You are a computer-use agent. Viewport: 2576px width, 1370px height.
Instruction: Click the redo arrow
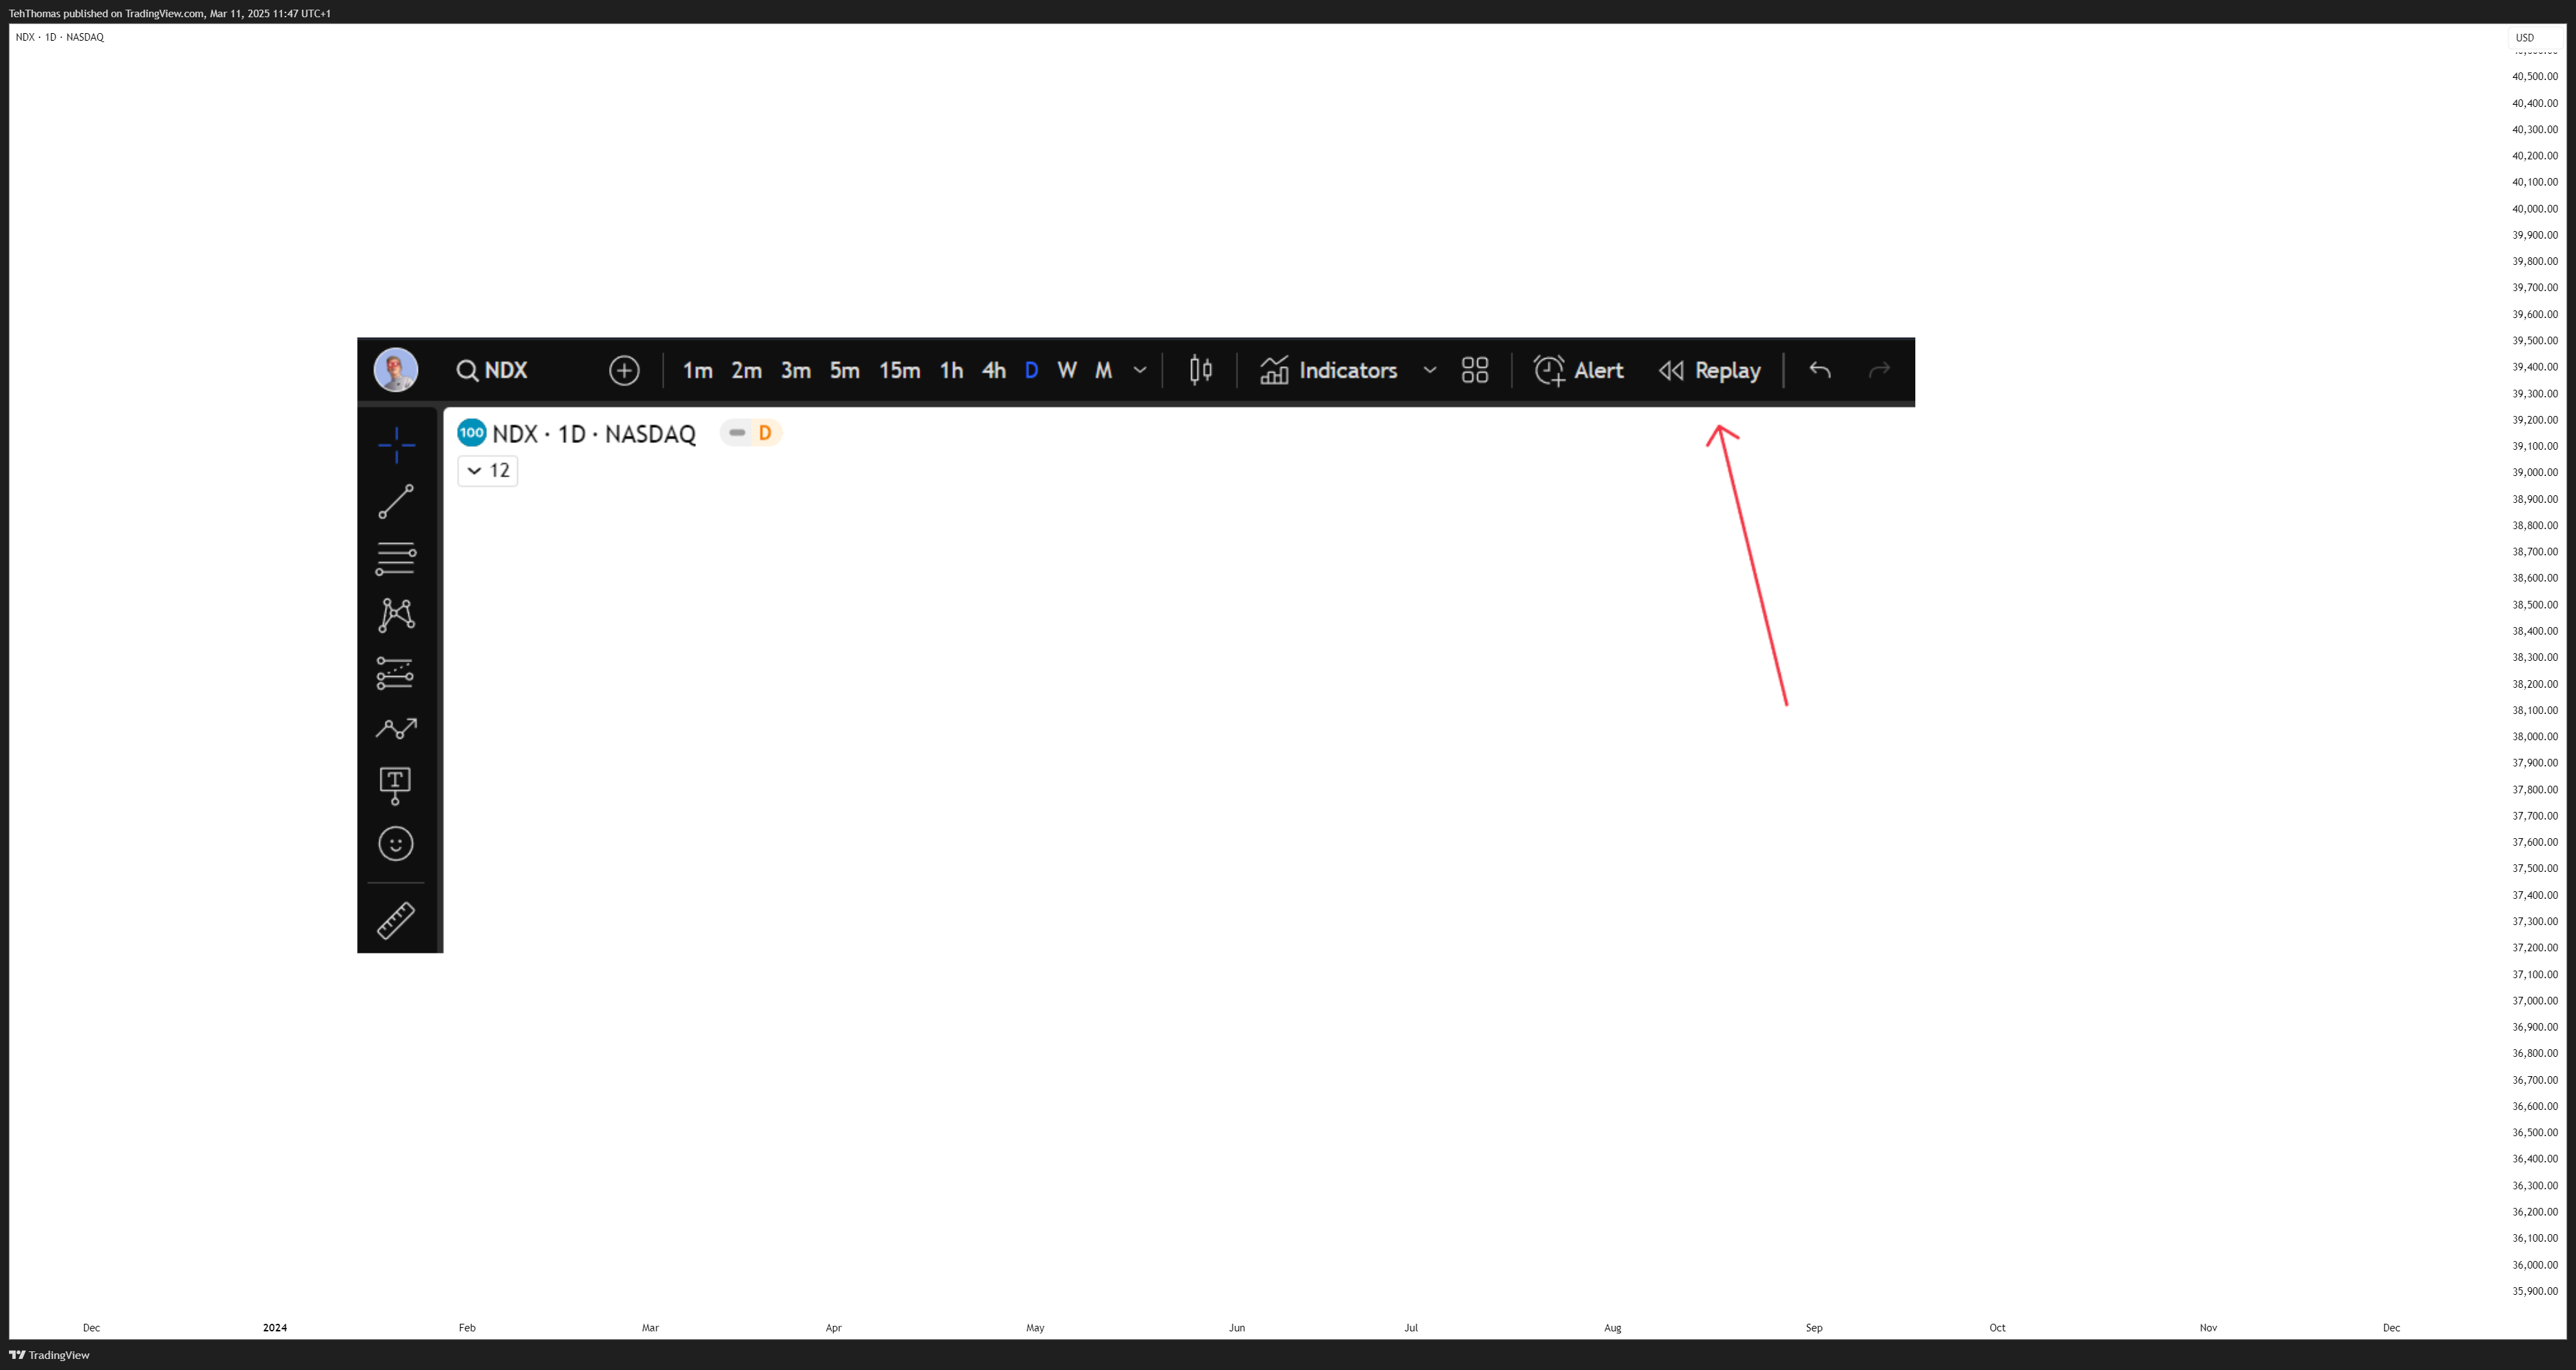[1880, 371]
